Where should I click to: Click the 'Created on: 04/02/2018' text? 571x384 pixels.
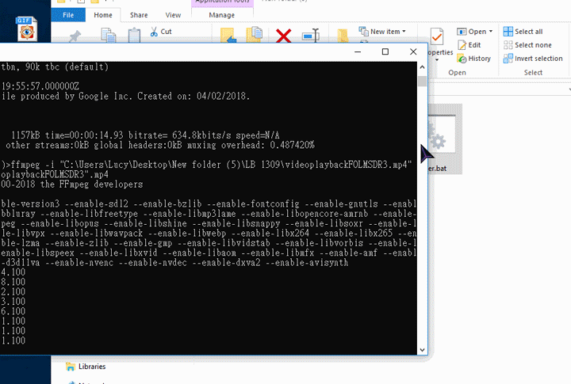coord(194,97)
